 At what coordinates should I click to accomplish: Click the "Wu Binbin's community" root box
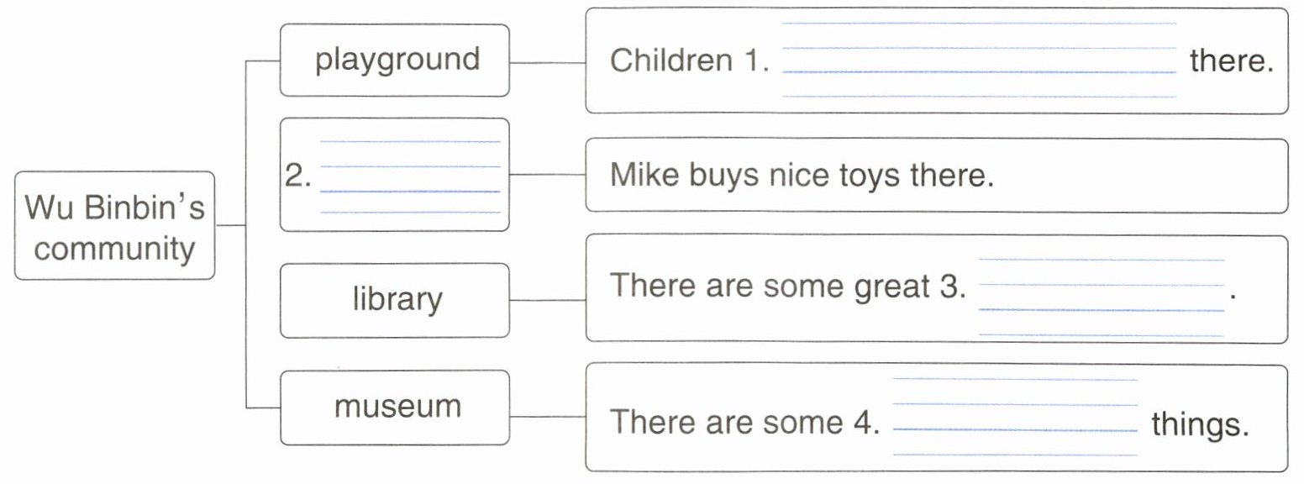click(x=114, y=226)
